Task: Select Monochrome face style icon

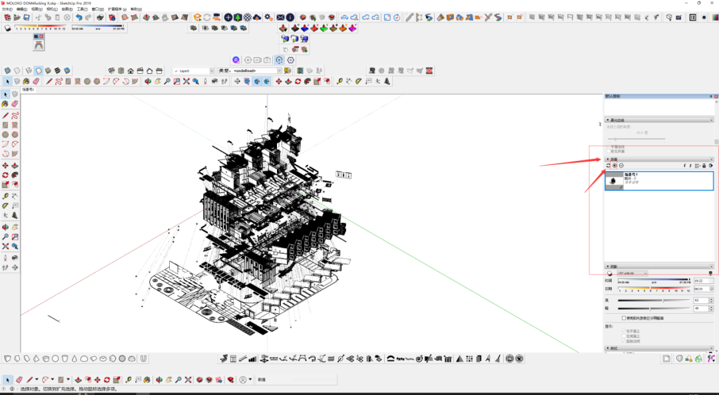Action: [67, 70]
